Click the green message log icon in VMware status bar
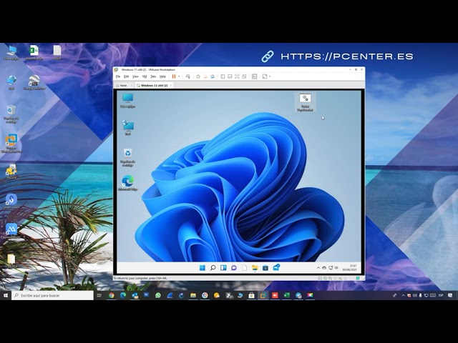Viewport: 458px width, 343px height. 358,278
